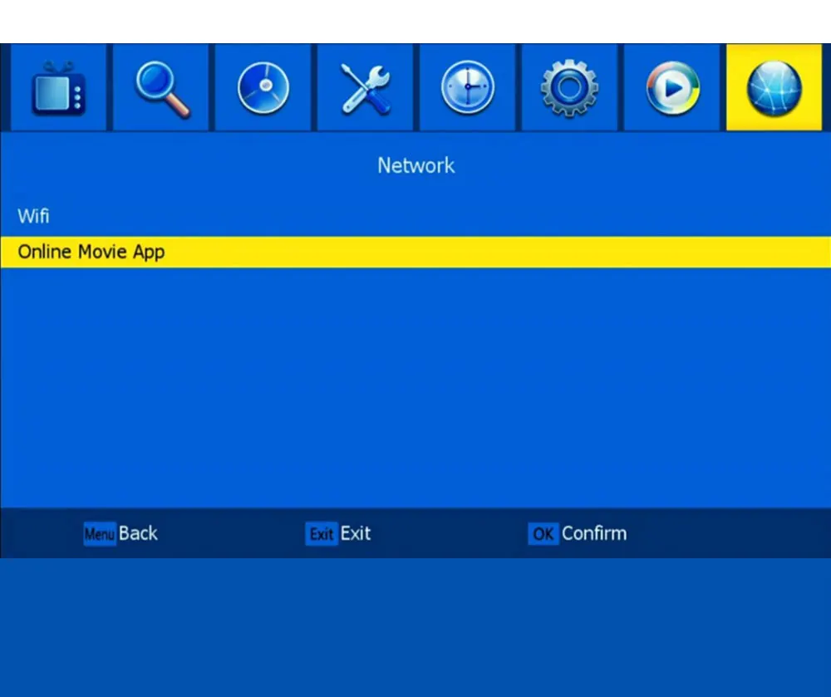
Task: Select the Online Movie App entry
Action: tap(415, 252)
